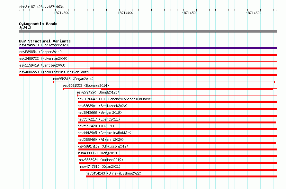The image size is (286, 189).
Task: Click the 18714400 ruler position label
Action: pos(126,13)
